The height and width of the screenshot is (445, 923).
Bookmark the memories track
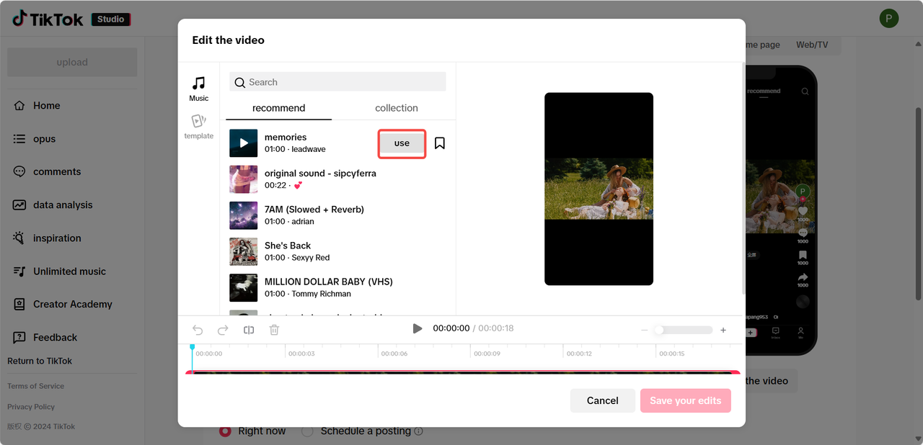pyautogui.click(x=440, y=143)
